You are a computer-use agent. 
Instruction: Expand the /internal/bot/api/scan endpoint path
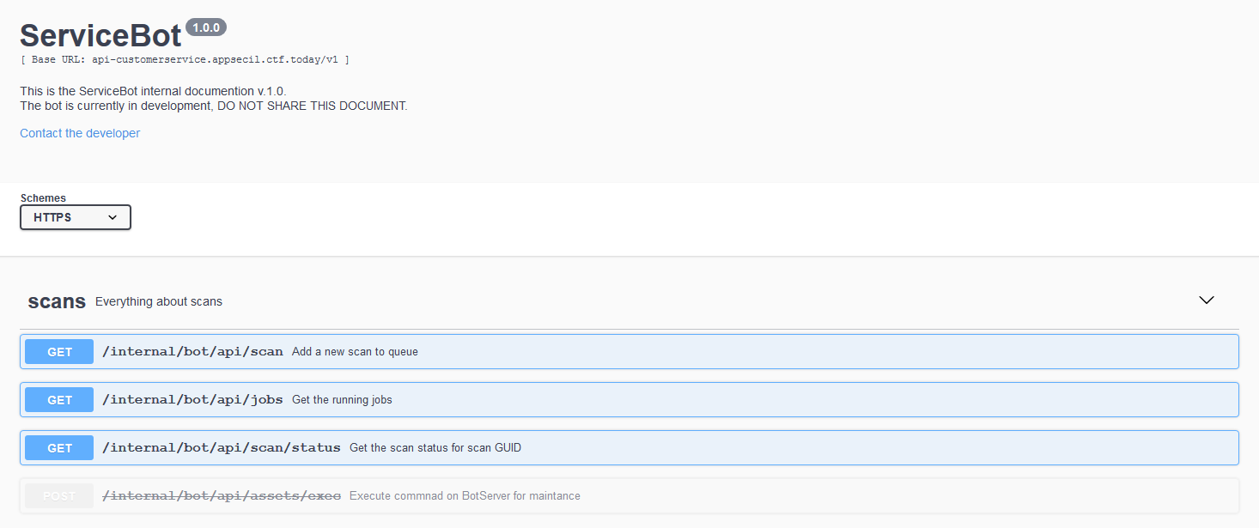192,352
